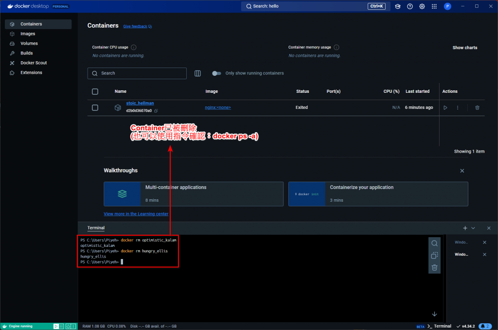Image resolution: width=498 pixels, height=330 pixels.
Task: Select the second Windo.. terminal session
Action: point(461,255)
